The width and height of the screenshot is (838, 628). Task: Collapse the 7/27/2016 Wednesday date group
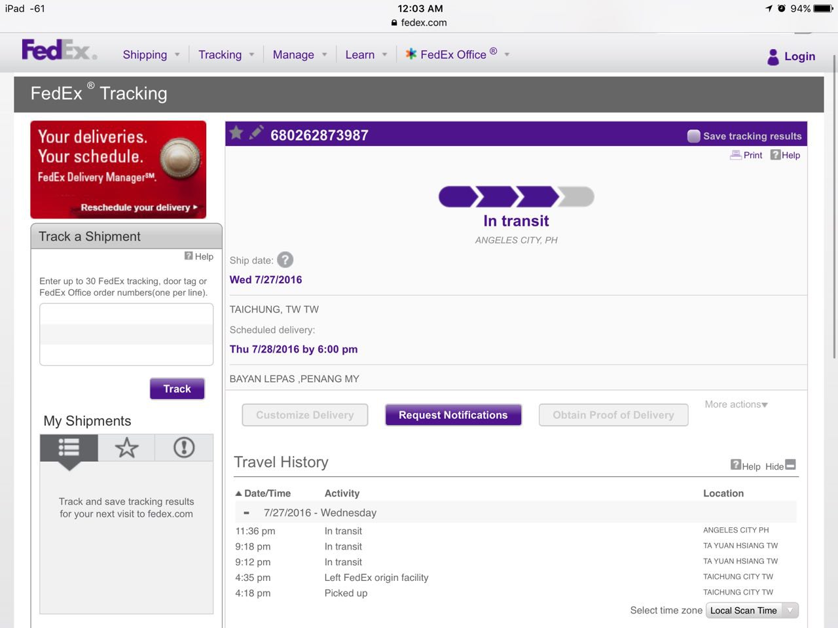pyautogui.click(x=246, y=513)
